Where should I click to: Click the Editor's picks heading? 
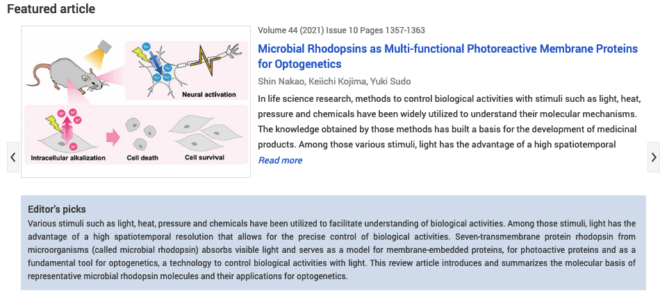click(x=57, y=209)
